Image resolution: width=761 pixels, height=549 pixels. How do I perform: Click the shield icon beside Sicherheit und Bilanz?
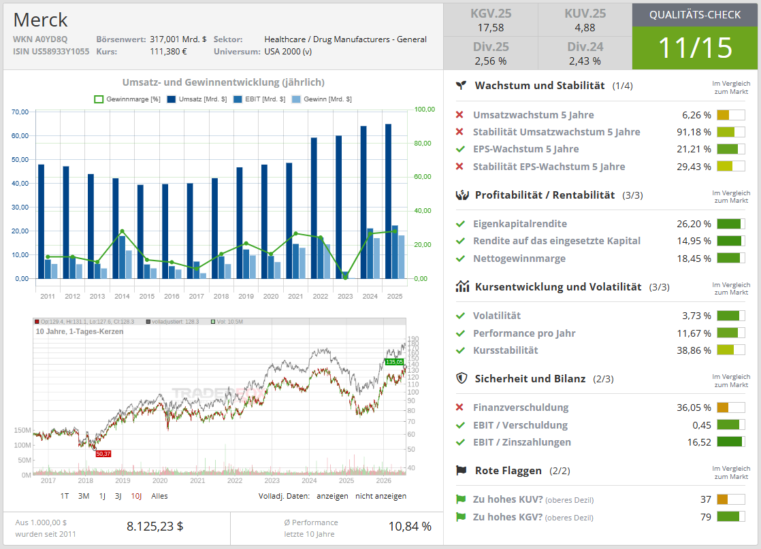pyautogui.click(x=462, y=378)
